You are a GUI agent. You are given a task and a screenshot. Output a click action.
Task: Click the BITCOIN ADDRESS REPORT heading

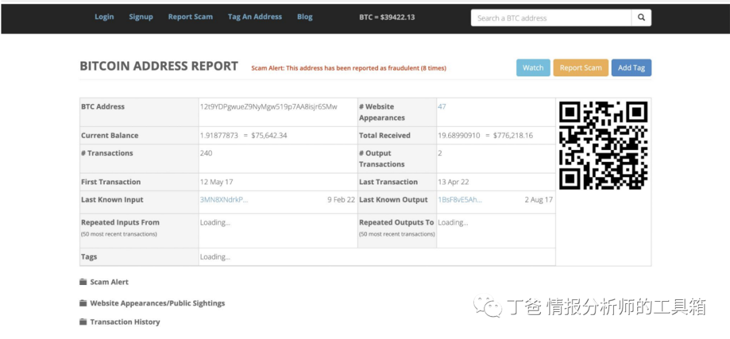tap(159, 66)
